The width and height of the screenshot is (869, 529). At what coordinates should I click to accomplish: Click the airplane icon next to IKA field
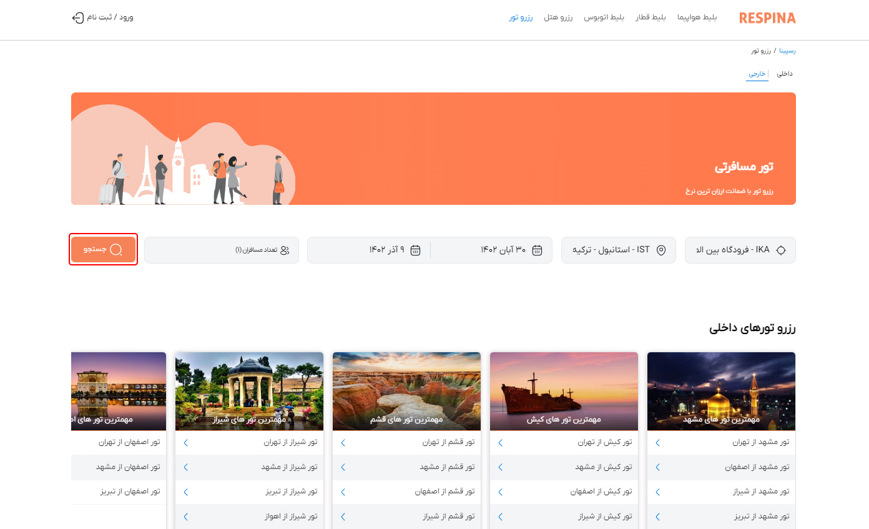[x=782, y=250]
